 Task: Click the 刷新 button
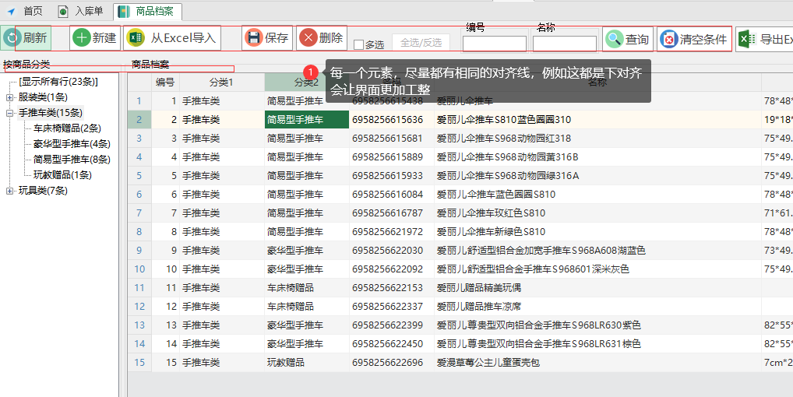26,38
